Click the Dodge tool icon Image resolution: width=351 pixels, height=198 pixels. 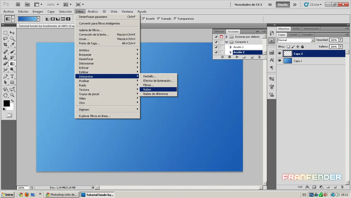tap(12, 70)
